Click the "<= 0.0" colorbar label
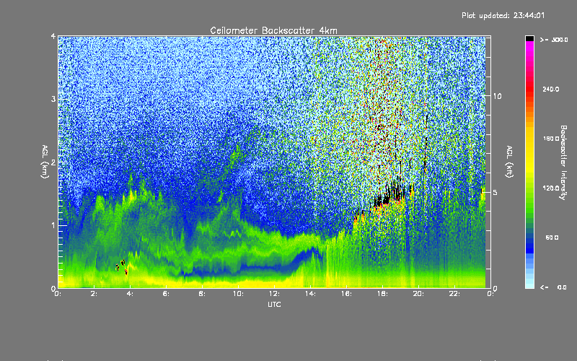Image resolution: width=577 pixels, height=361 pixels. point(553,287)
